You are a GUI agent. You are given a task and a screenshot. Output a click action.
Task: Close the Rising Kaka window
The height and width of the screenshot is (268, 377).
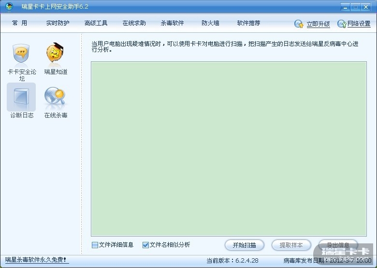[x=366, y=7]
